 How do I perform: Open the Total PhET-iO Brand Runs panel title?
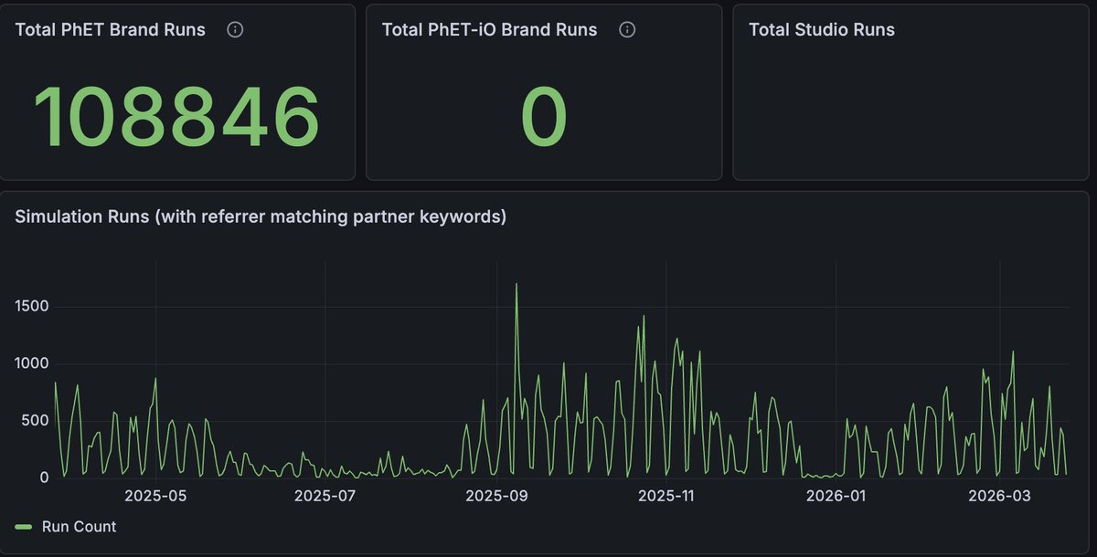coord(489,30)
